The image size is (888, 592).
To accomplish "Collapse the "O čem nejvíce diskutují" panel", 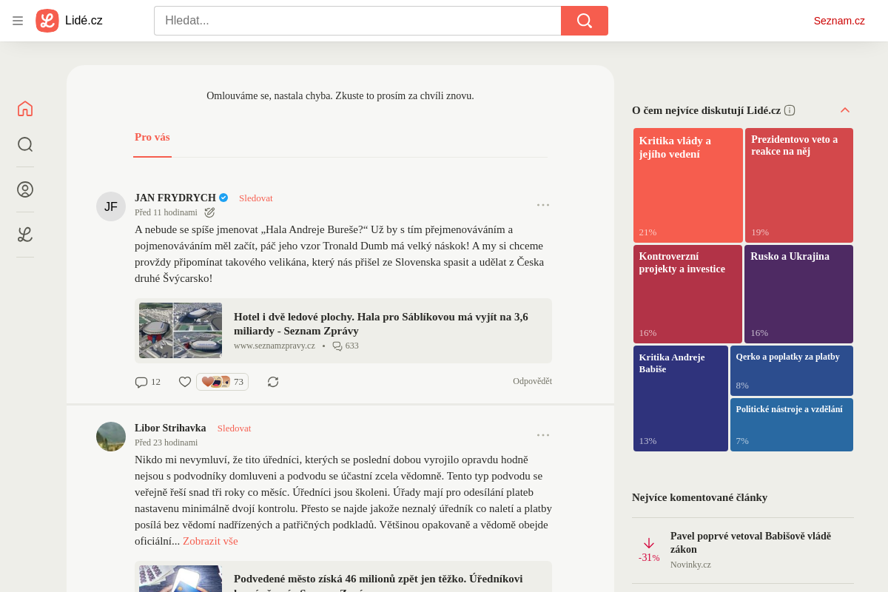I will point(845,110).
